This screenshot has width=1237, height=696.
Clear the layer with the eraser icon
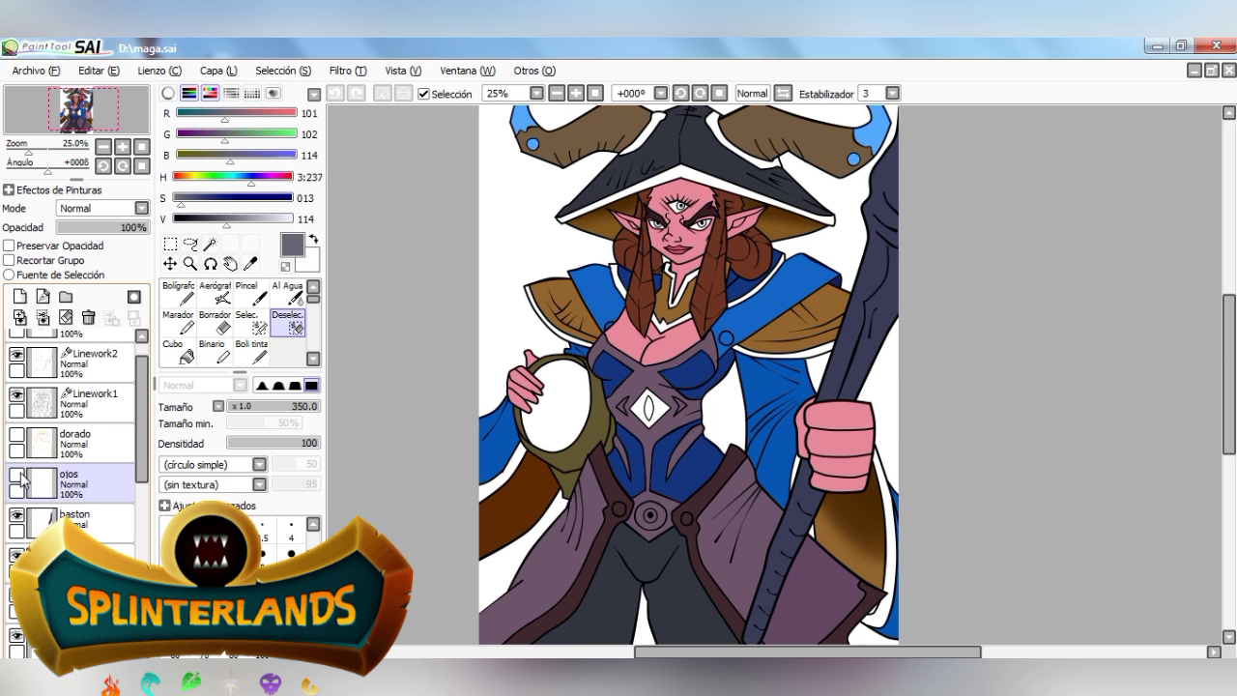pyautogui.click(x=66, y=317)
